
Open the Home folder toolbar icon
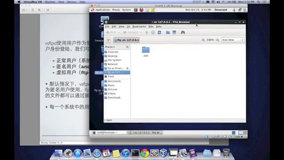tap(168, 32)
